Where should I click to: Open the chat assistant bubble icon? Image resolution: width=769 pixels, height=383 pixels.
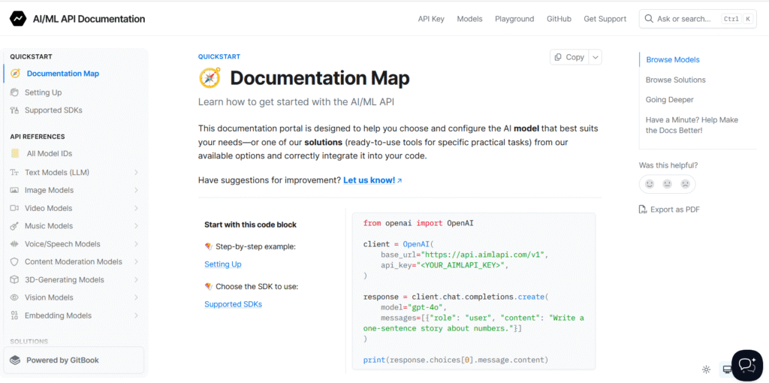pos(747,365)
